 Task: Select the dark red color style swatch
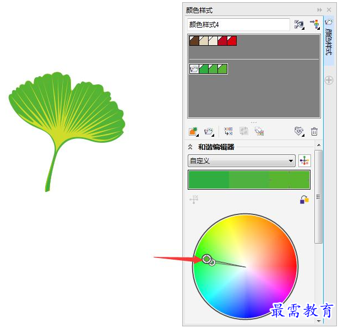(222, 41)
